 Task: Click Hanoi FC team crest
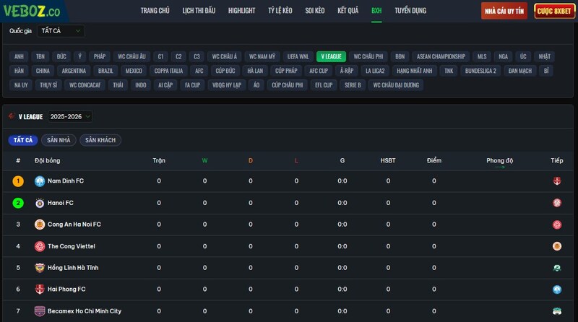tap(40, 203)
